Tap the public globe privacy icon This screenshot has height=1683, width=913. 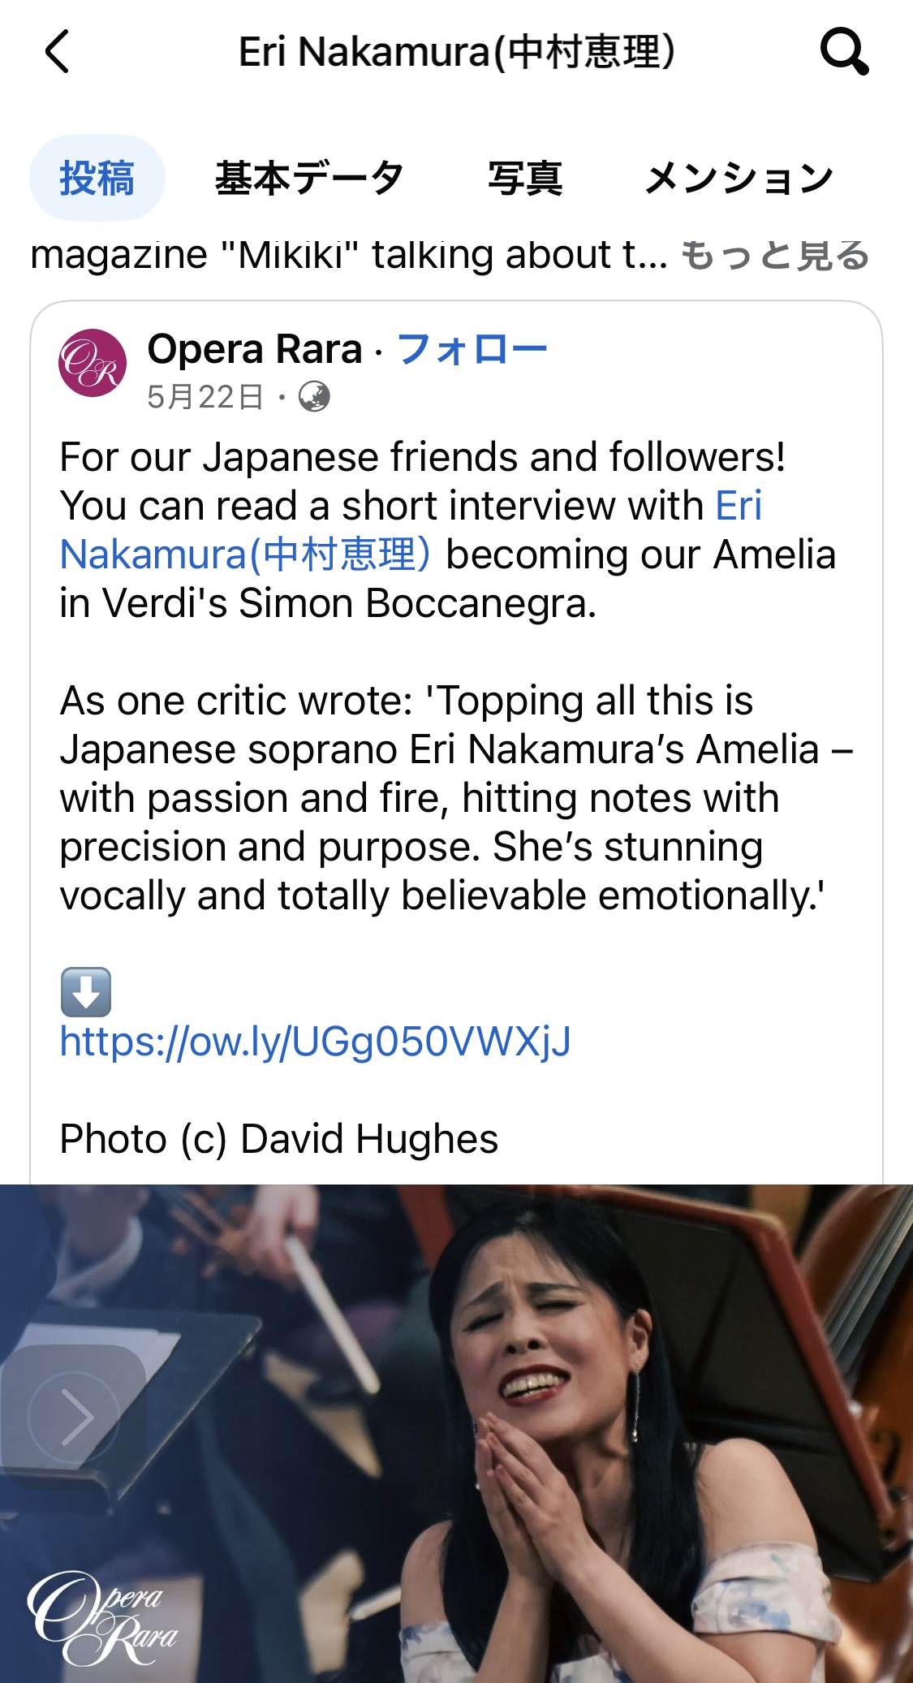pos(314,397)
